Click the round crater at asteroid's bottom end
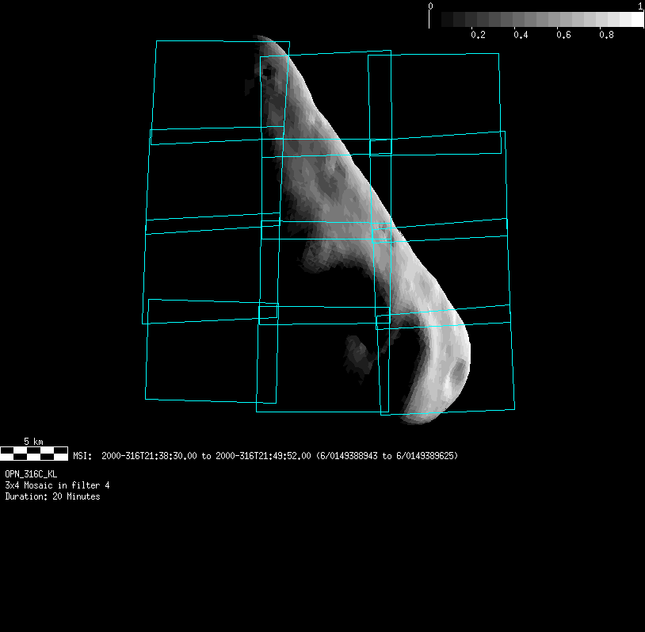This screenshot has height=632, width=645. pos(457,370)
